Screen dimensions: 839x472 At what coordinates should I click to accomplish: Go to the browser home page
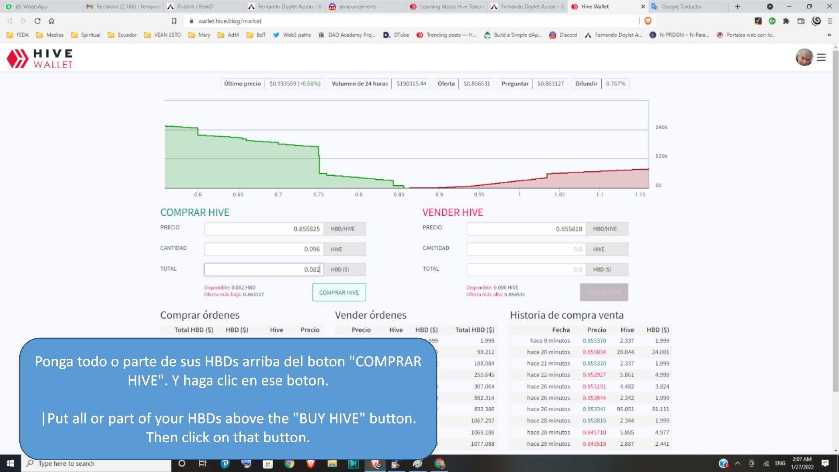tap(52, 21)
